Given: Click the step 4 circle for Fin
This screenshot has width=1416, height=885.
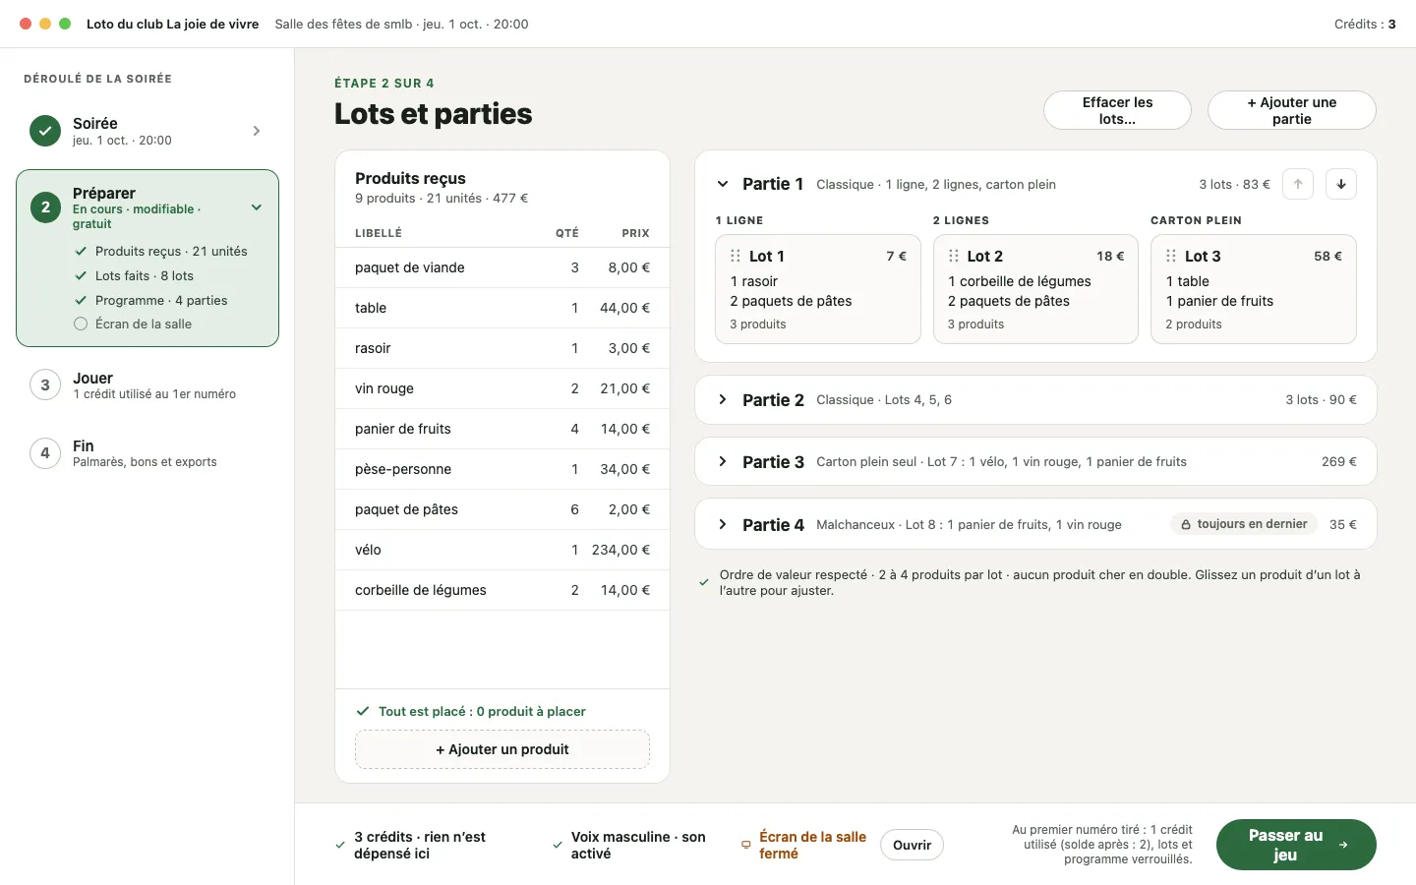Looking at the screenshot, I should tap(45, 453).
